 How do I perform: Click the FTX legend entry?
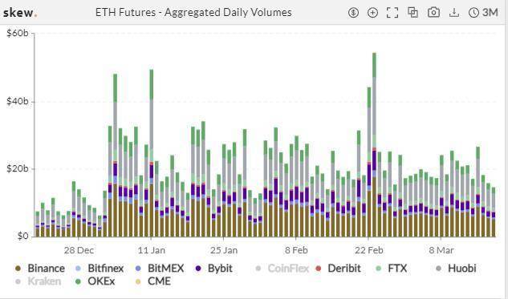[x=392, y=269]
